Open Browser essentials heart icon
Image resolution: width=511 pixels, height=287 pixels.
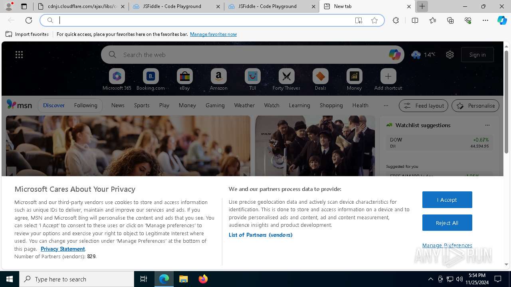pyautogui.click(x=468, y=20)
